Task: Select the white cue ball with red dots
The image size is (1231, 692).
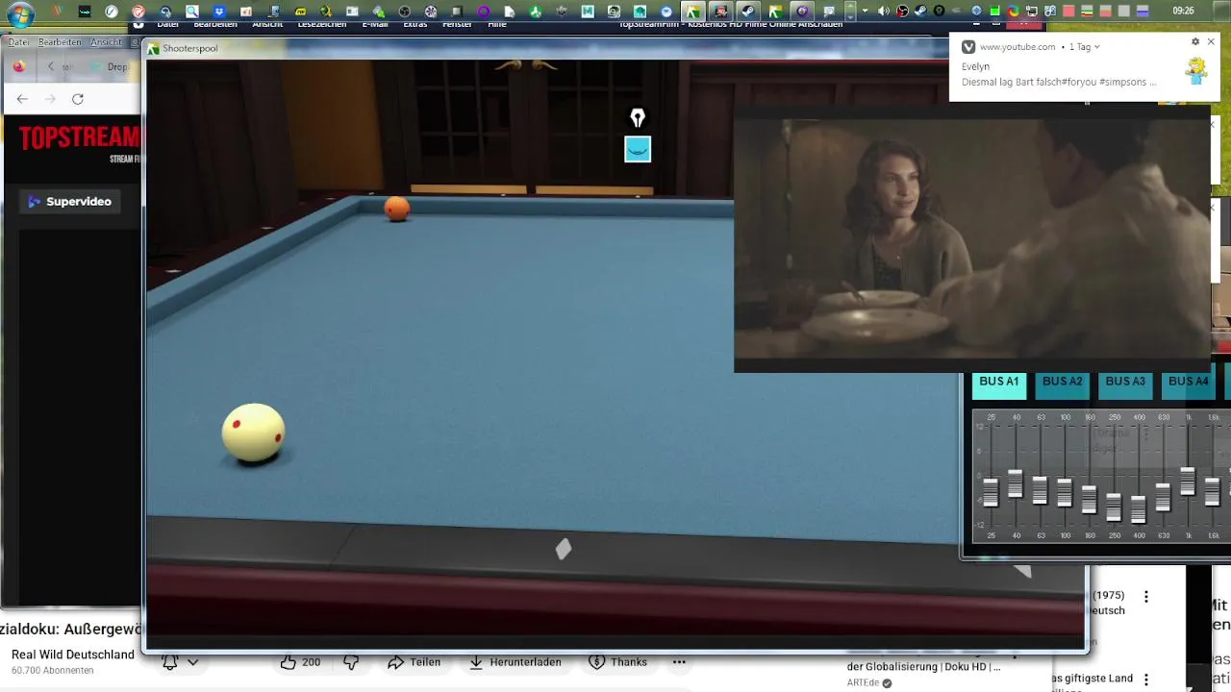Action: pos(254,432)
